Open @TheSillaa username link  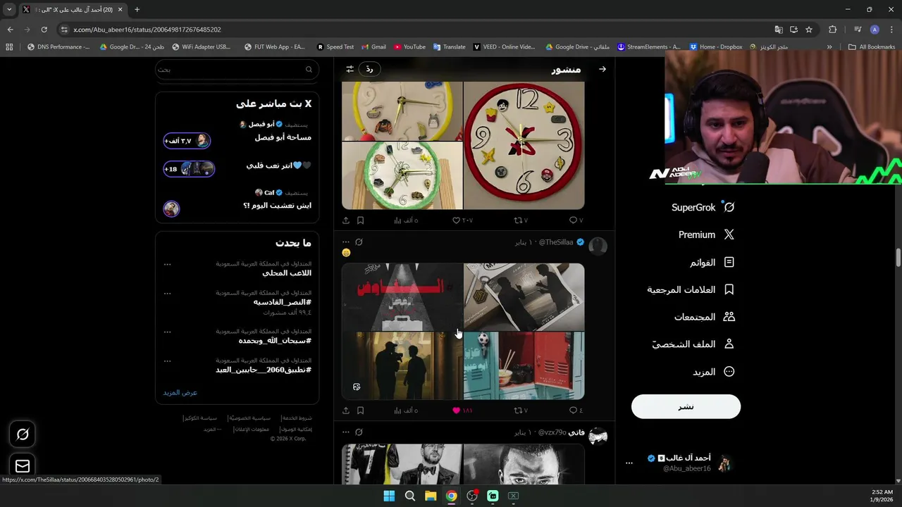pyautogui.click(x=556, y=242)
